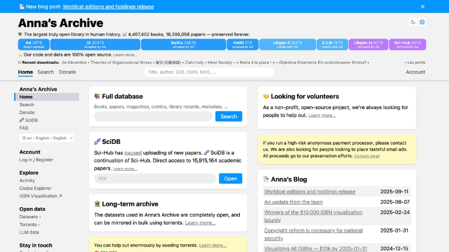449x252 pixels.
Task: Open Winners of the $10,000 ISBN post
Action: point(313,216)
